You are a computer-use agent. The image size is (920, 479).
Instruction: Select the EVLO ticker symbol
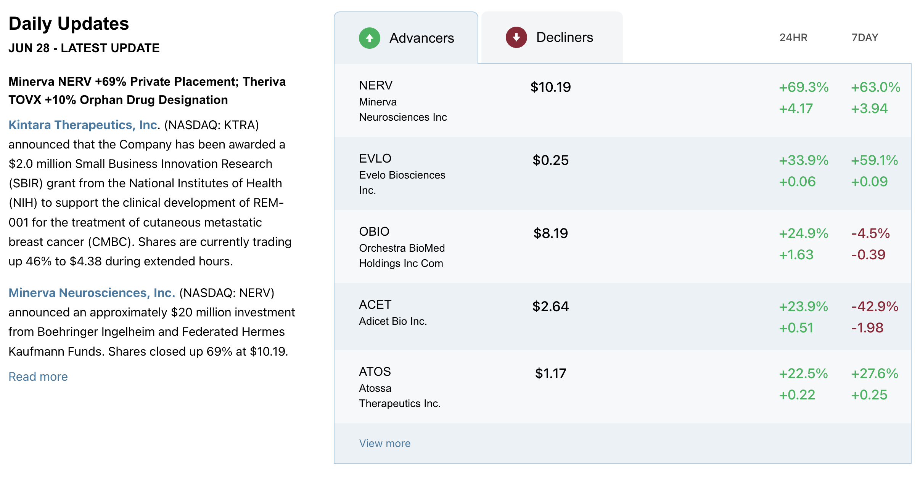tap(375, 158)
